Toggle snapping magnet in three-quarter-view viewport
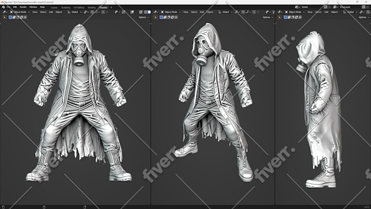 pyautogui.click(x=243, y=12)
